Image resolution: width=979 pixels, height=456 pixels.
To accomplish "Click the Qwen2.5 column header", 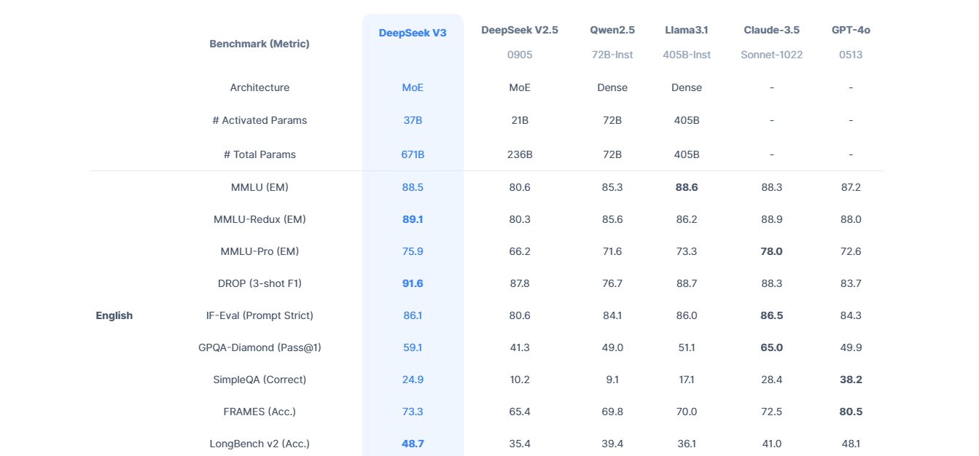I will 612,30.
